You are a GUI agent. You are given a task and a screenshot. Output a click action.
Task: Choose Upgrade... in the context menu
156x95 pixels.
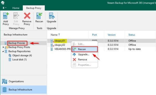point(84,54)
